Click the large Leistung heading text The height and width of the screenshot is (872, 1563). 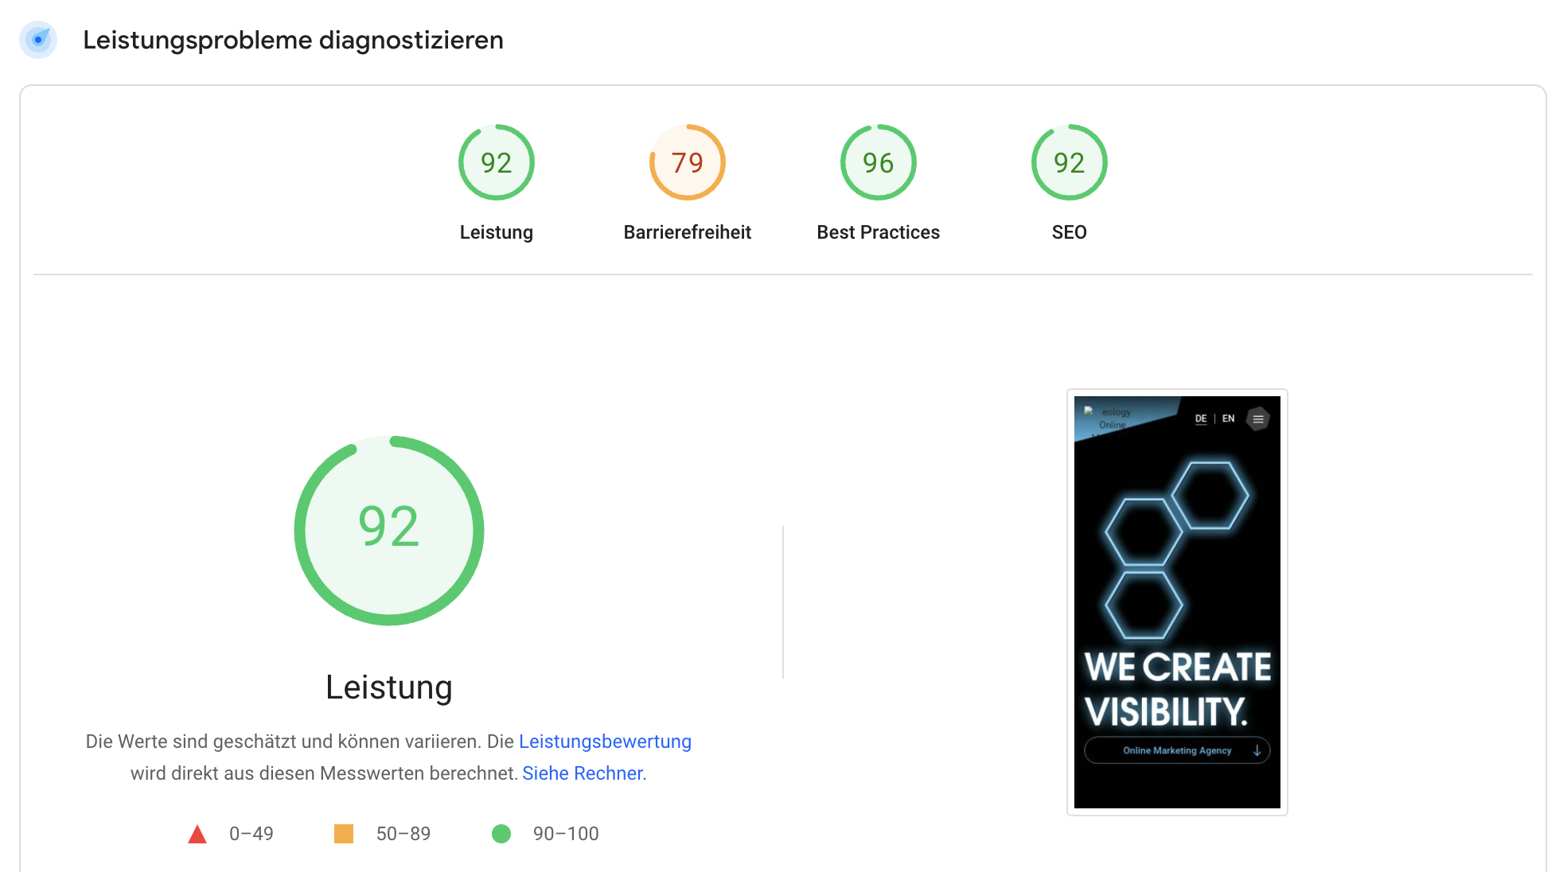pyautogui.click(x=389, y=687)
